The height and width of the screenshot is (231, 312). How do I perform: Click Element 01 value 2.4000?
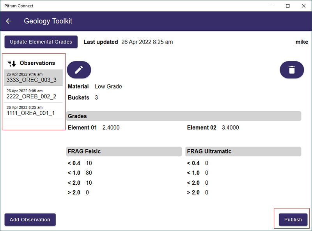pyautogui.click(x=111, y=128)
